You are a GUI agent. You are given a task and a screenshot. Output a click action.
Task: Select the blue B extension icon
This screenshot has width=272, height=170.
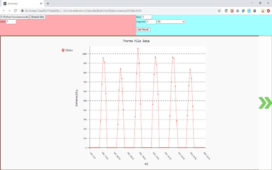coord(249,11)
